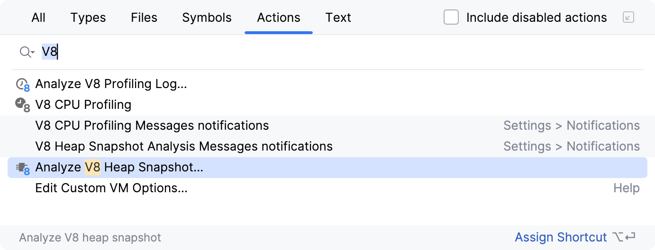The height and width of the screenshot is (250, 655).
Task: Select Edit Custom VM Options result
Action: [111, 188]
